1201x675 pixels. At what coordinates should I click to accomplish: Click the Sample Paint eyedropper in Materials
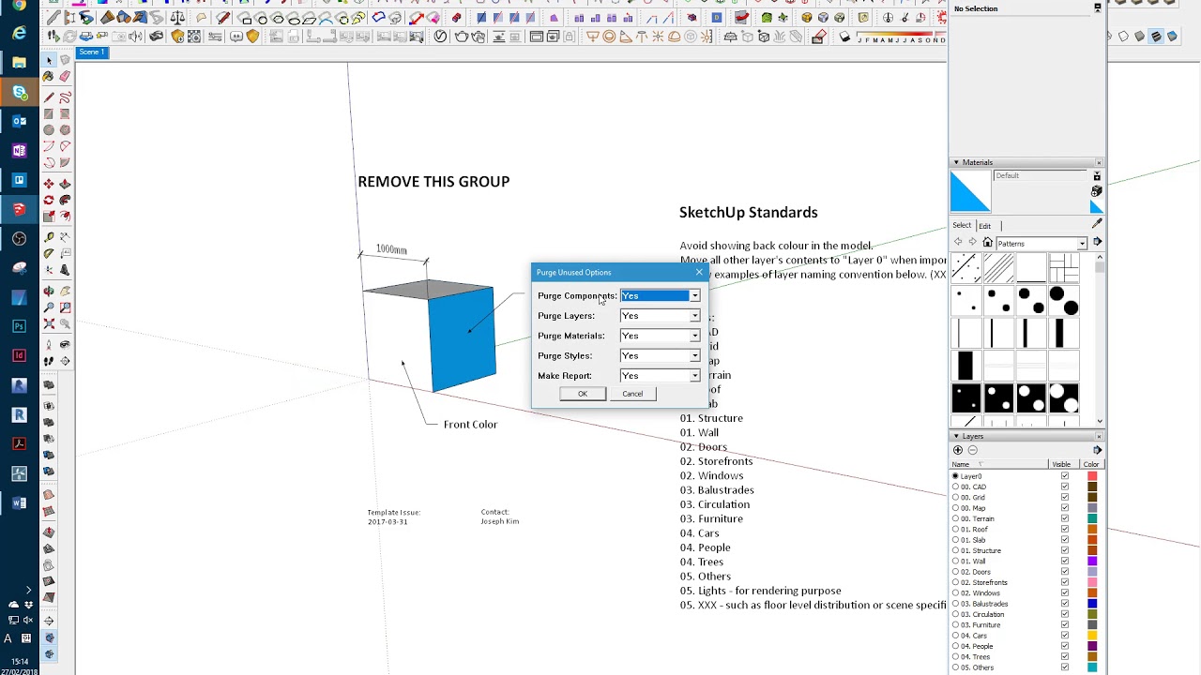[x=1097, y=225]
